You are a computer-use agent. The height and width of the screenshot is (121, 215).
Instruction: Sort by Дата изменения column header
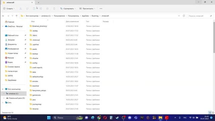pyautogui.click(x=72, y=22)
